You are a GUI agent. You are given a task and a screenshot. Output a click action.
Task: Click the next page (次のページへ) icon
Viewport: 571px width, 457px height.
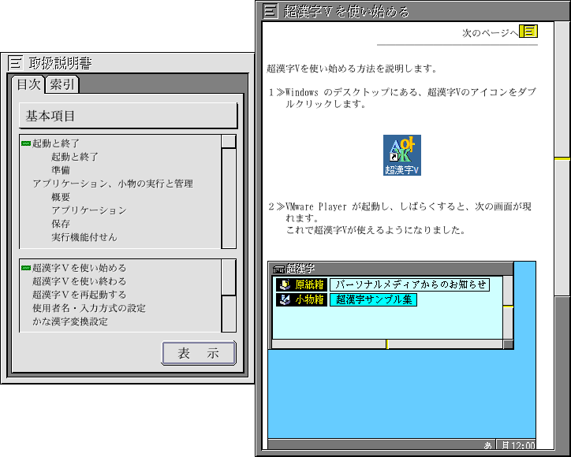[529, 32]
